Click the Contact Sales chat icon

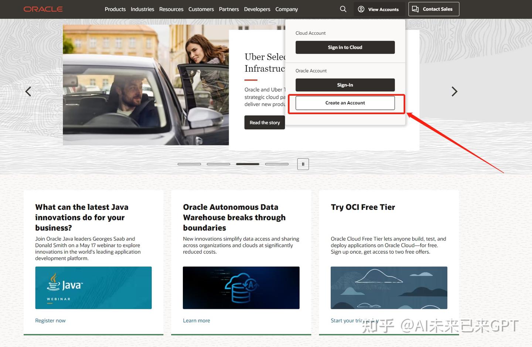click(415, 9)
